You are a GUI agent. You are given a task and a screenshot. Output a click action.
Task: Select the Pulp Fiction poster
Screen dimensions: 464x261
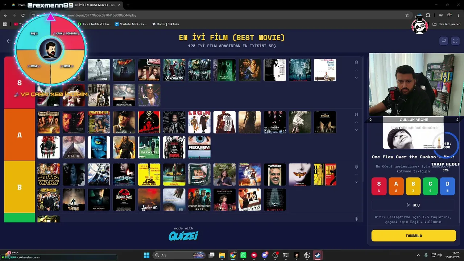99,122
